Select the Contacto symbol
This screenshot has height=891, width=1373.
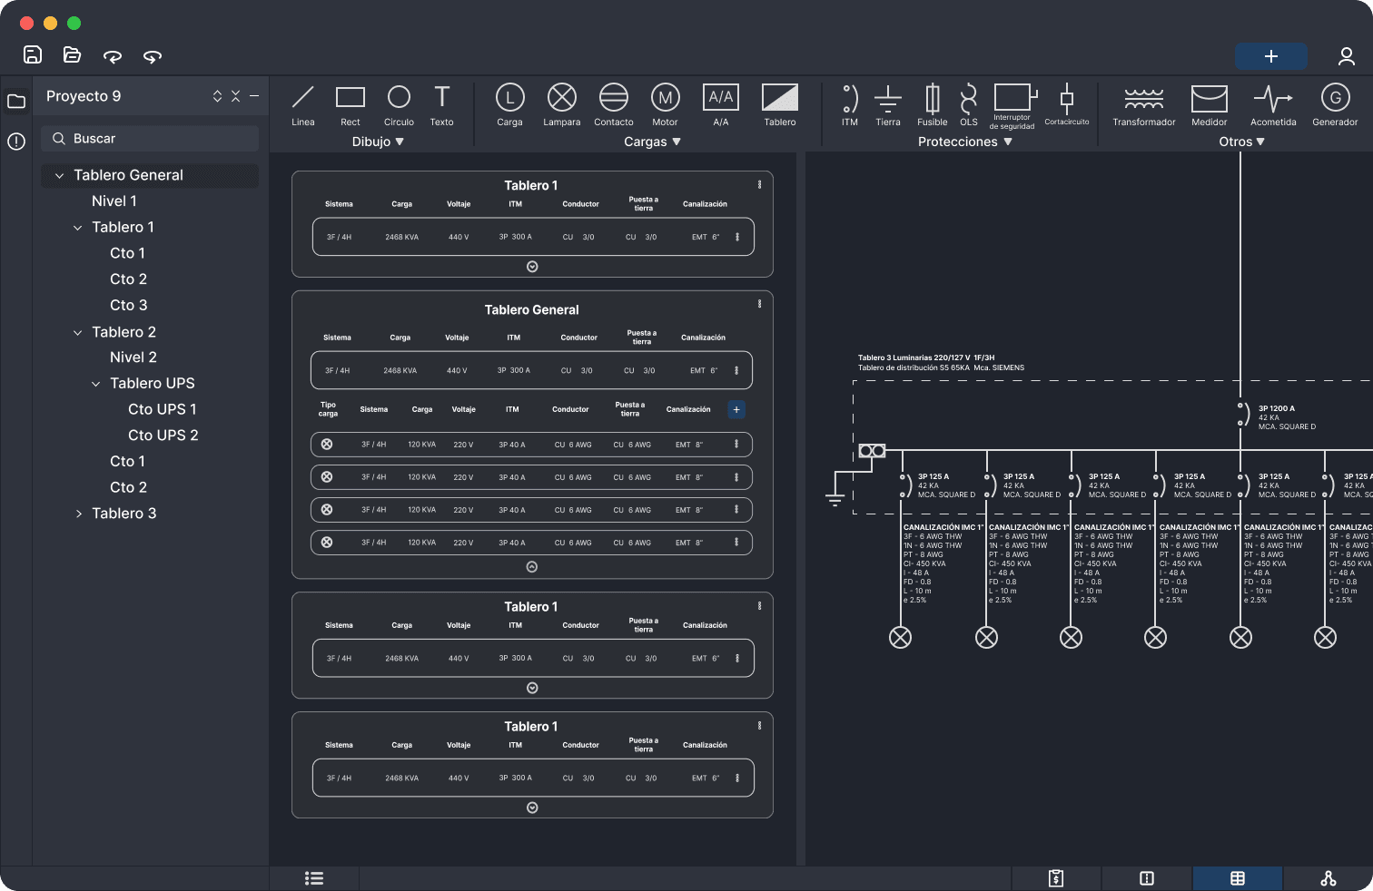click(x=614, y=105)
